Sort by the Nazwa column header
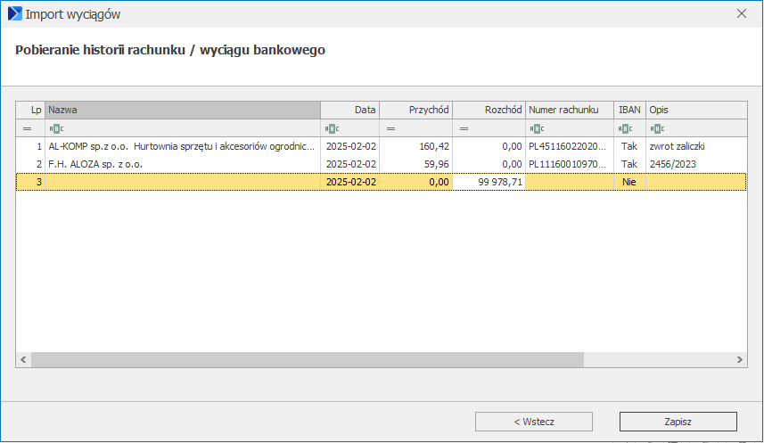764x443 pixels. [x=183, y=110]
